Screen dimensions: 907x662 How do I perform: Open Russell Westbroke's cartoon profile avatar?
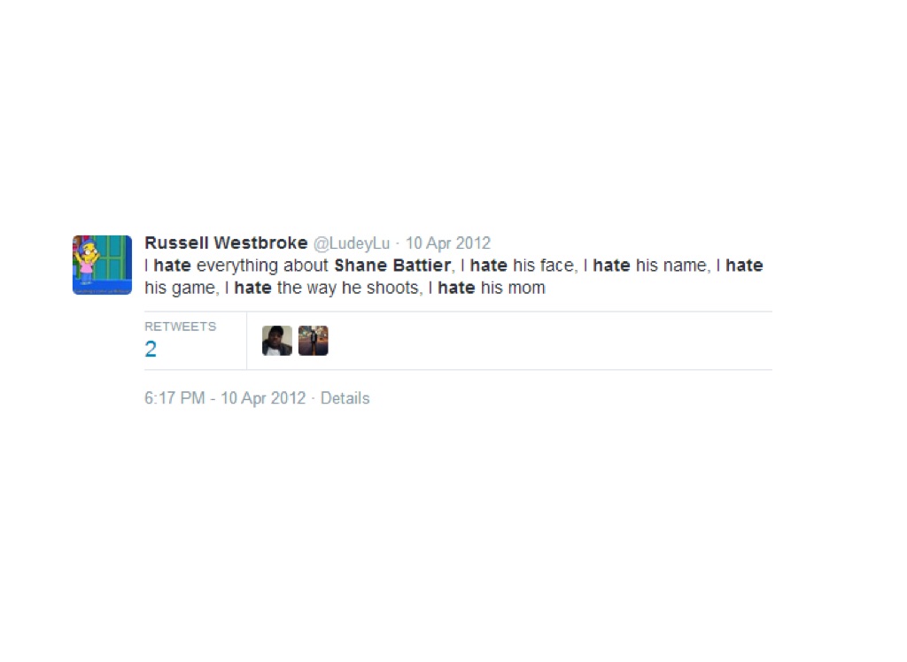click(102, 265)
